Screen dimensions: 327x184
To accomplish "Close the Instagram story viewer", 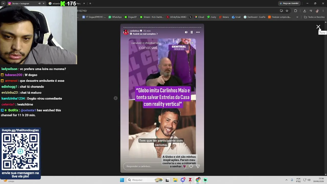I will tap(318, 27).
